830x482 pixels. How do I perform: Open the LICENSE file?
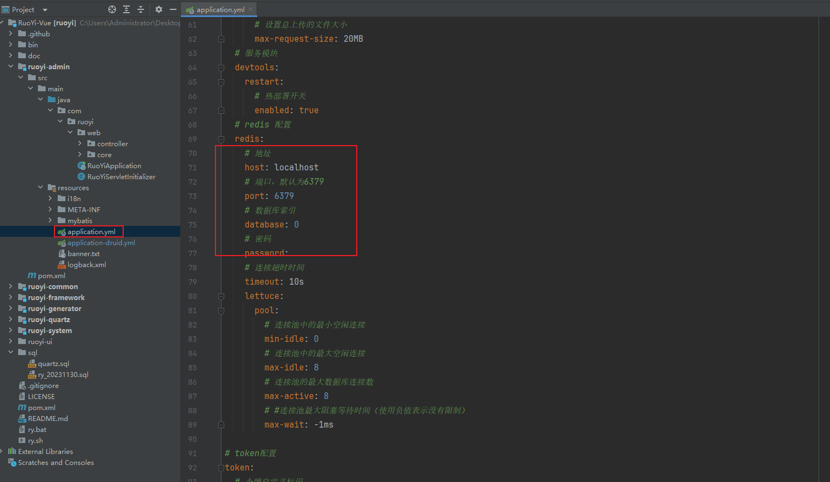[x=41, y=396]
